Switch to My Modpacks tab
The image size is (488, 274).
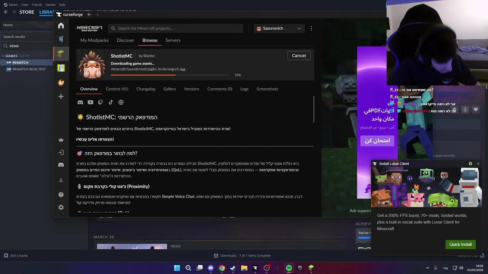pos(95,40)
